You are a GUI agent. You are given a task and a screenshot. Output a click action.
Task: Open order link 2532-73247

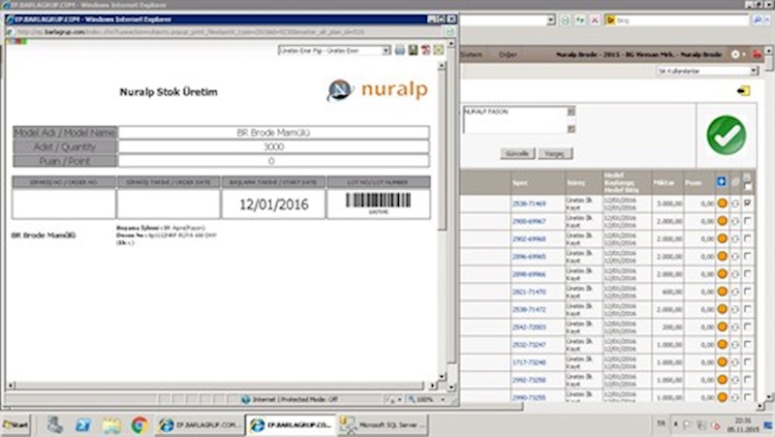tap(529, 345)
